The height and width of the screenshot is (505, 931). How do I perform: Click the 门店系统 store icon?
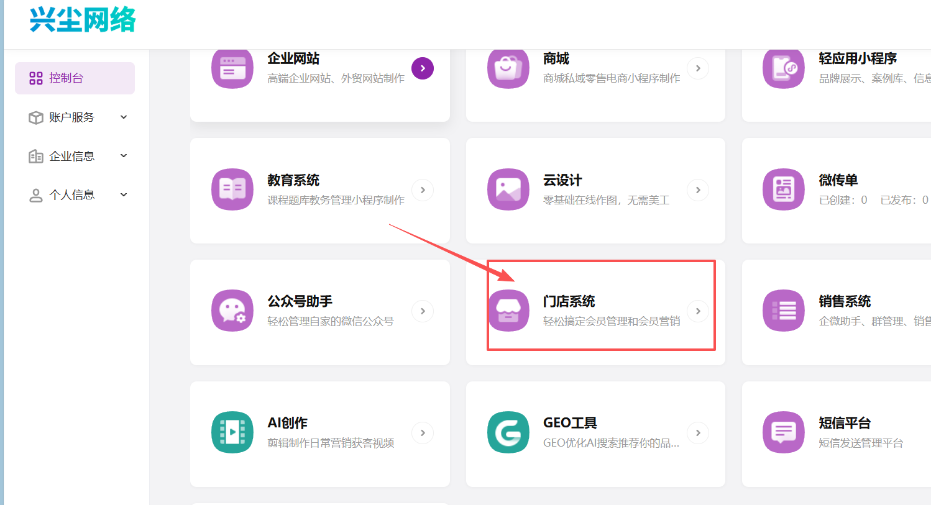pyautogui.click(x=508, y=311)
